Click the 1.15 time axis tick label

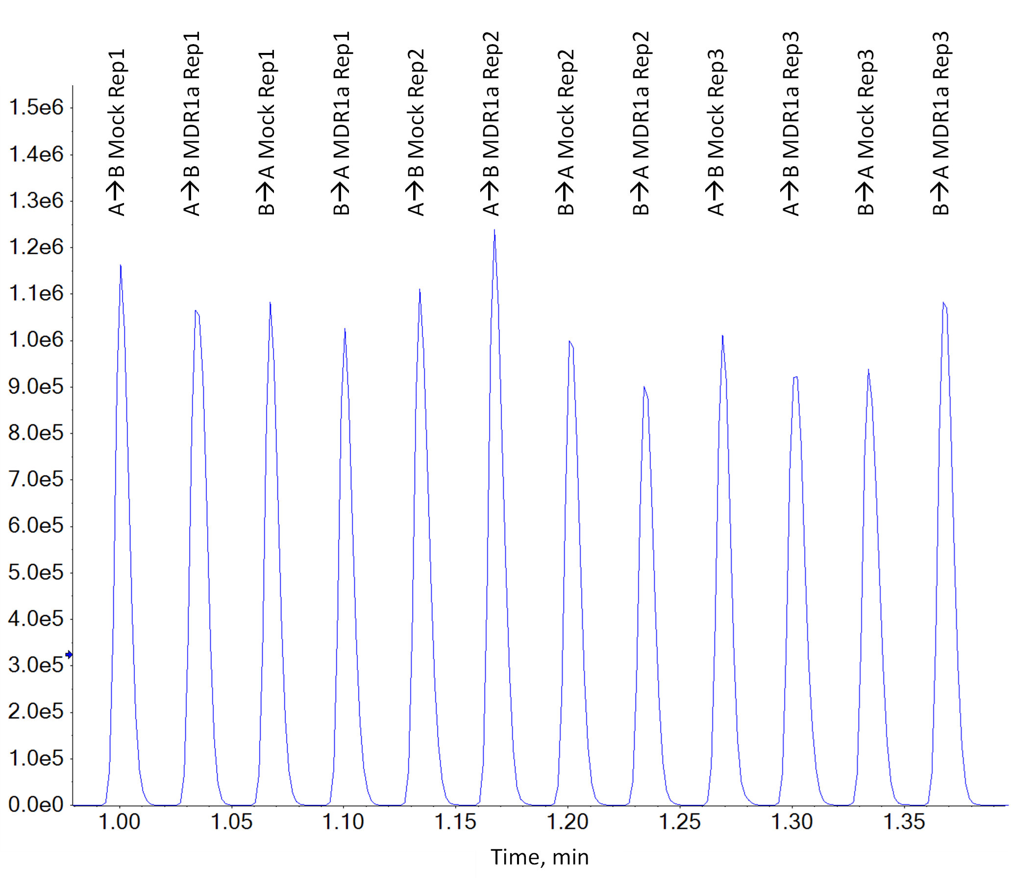(x=455, y=822)
